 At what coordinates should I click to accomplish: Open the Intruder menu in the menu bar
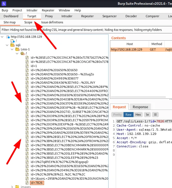tap(32, 10)
